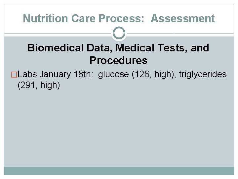
Task: Click the date text 18th:
Action: [84, 74]
